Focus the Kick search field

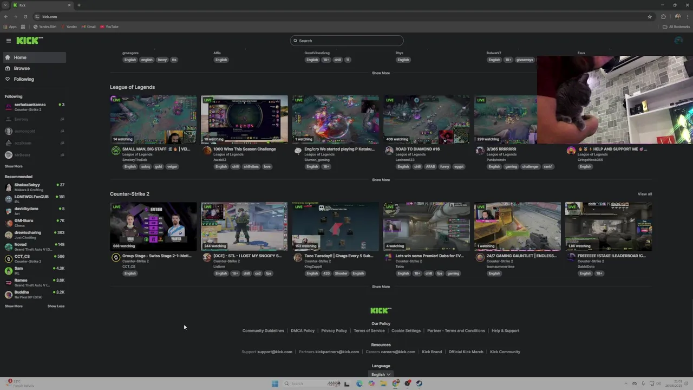346,41
